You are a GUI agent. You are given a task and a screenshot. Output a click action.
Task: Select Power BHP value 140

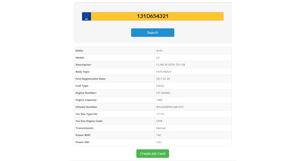coord(158,135)
